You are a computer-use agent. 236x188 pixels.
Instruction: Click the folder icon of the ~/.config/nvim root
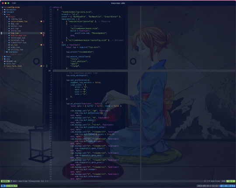3,7
